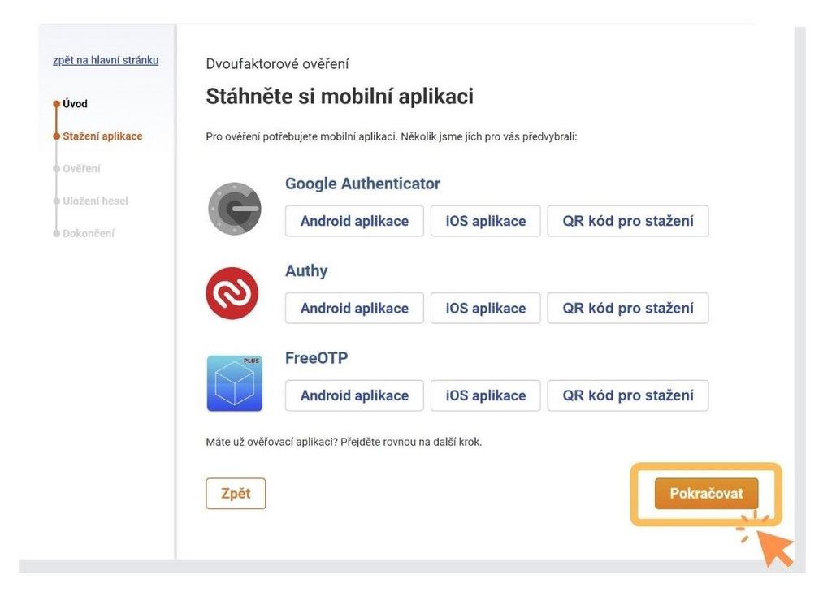This screenshot has height=592, width=832.
Task: Follow the zpět na hlavní stránku link
Action: click(x=106, y=60)
